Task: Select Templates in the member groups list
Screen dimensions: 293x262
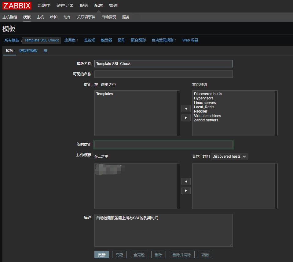Action: [x=104, y=94]
